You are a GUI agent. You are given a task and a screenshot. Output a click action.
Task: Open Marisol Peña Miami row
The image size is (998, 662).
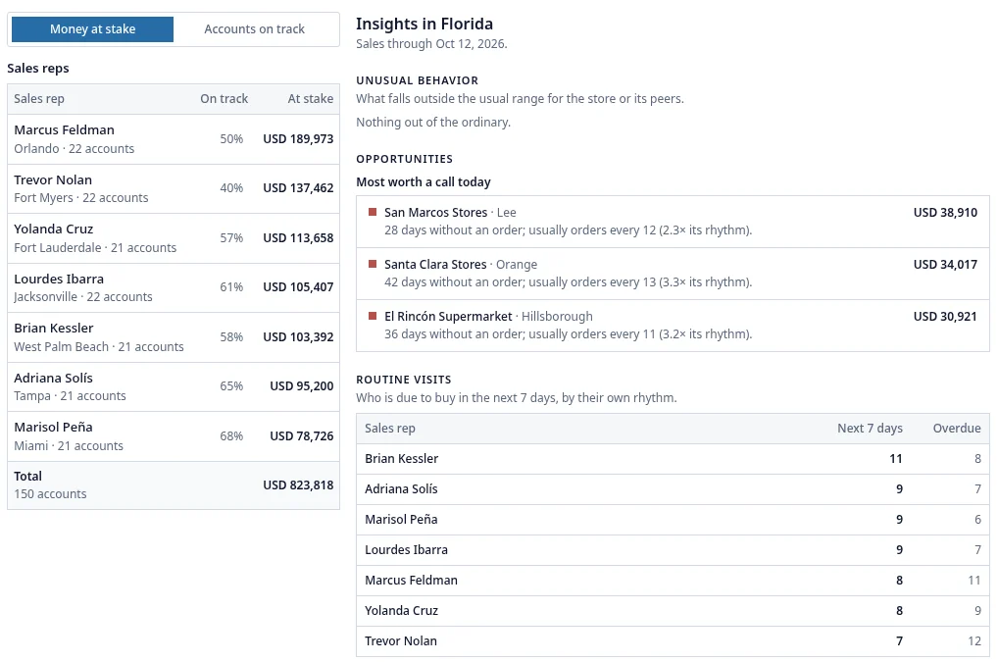click(x=174, y=436)
